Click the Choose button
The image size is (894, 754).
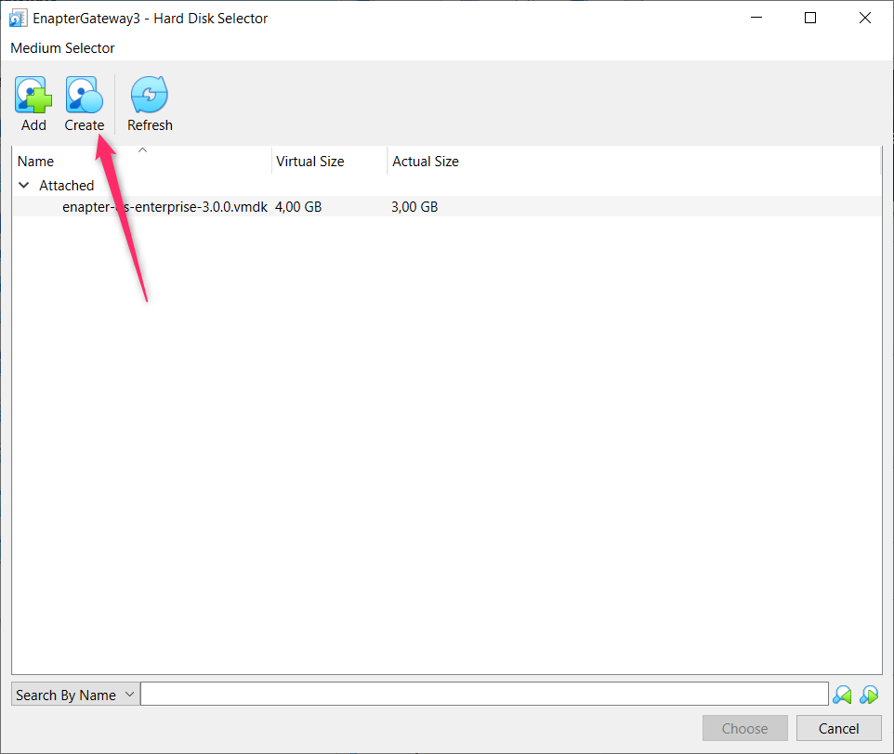pos(744,728)
